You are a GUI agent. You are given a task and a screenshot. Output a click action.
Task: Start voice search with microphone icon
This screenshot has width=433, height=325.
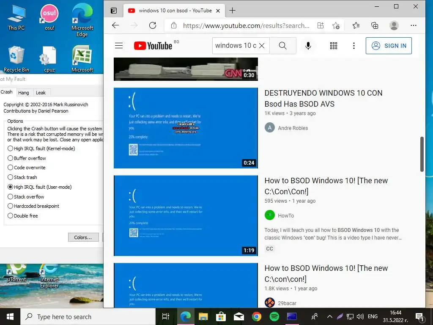(308, 46)
